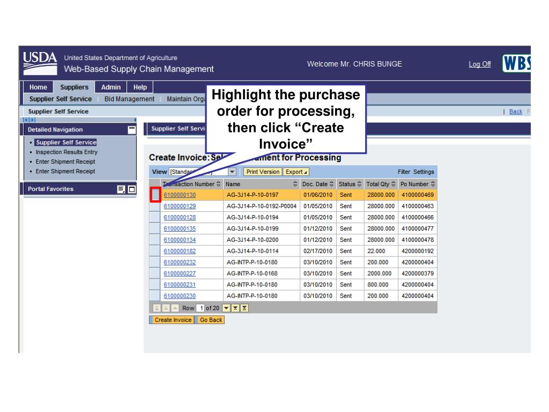Open the Filter link
This screenshot has height=412, width=549.
[404, 172]
